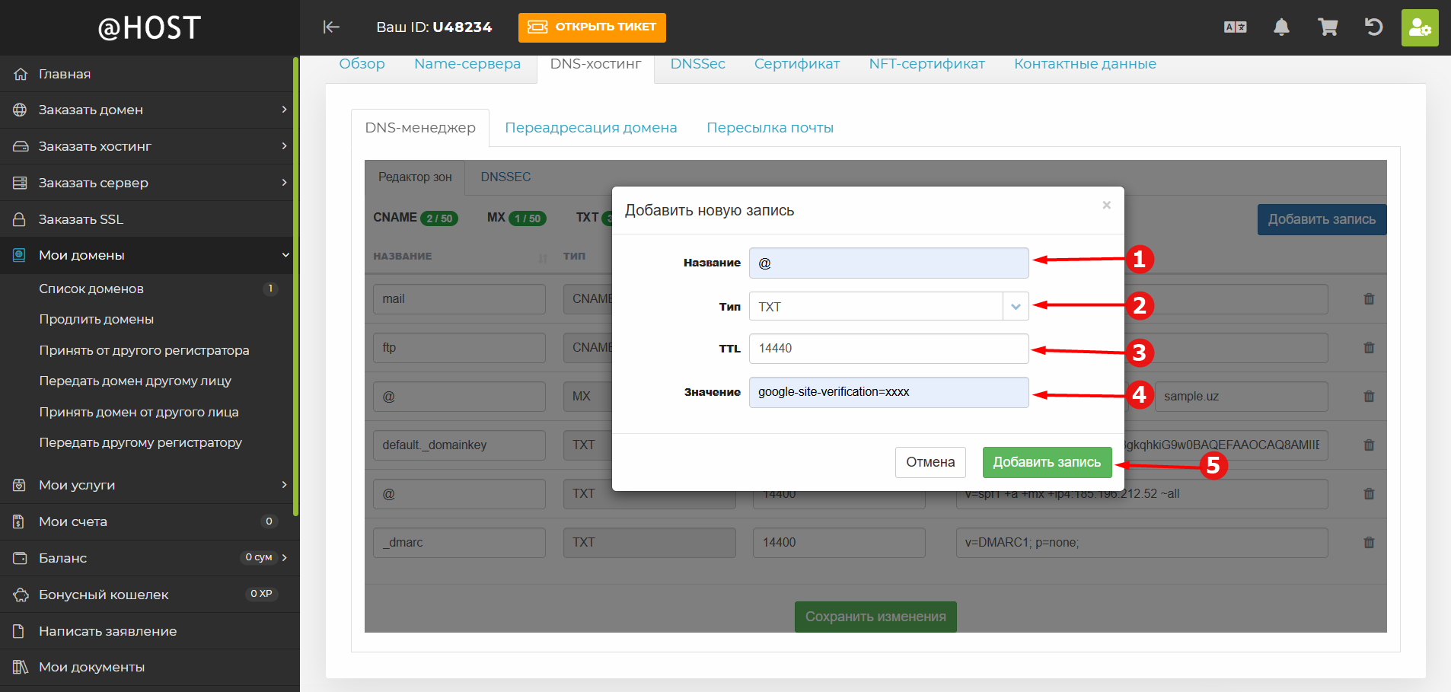Switch to the Name-сервера tab

(x=467, y=64)
